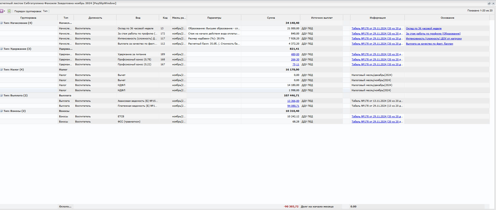Open Табель №178 link in 'Удержание за питание' row

click(377, 54)
